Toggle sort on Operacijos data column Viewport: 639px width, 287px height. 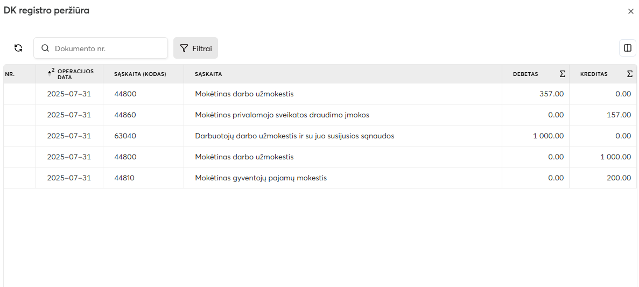75,74
